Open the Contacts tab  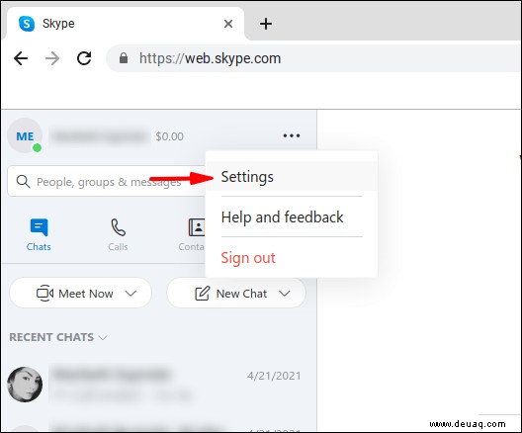[192, 234]
